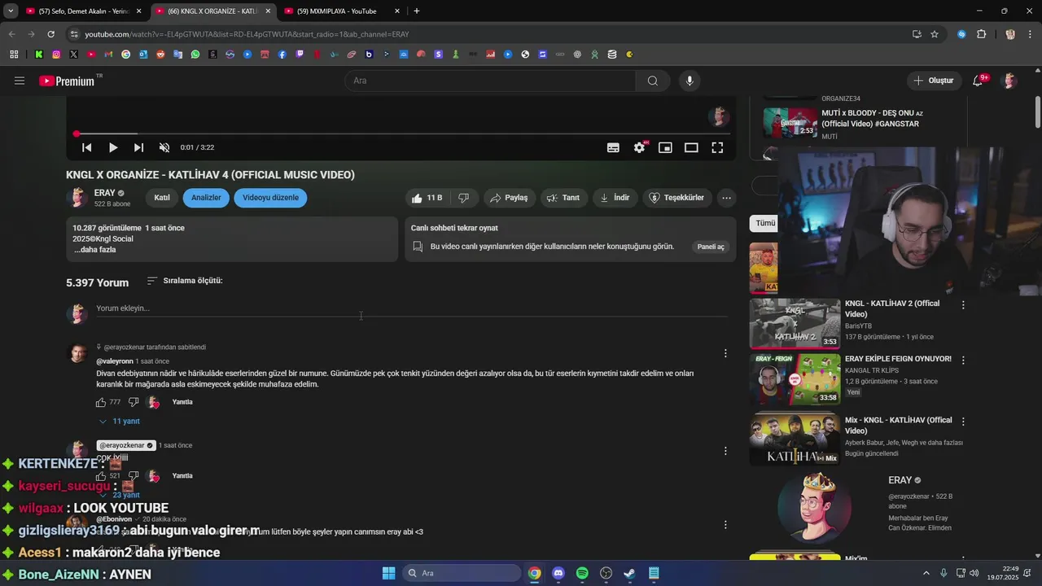This screenshot has width=1042, height=586.
Task: Like the pinned @valeyronn comment
Action: pyautogui.click(x=101, y=402)
